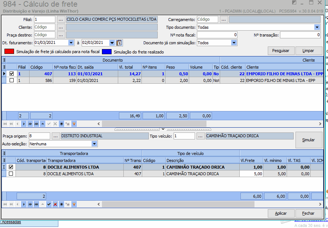The height and width of the screenshot is (228, 328).
Task: Sort by the Vl.Frete column header
Action: click(251, 160)
